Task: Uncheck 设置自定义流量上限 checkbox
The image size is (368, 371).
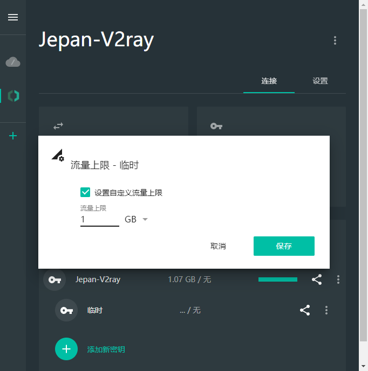Action: click(85, 192)
